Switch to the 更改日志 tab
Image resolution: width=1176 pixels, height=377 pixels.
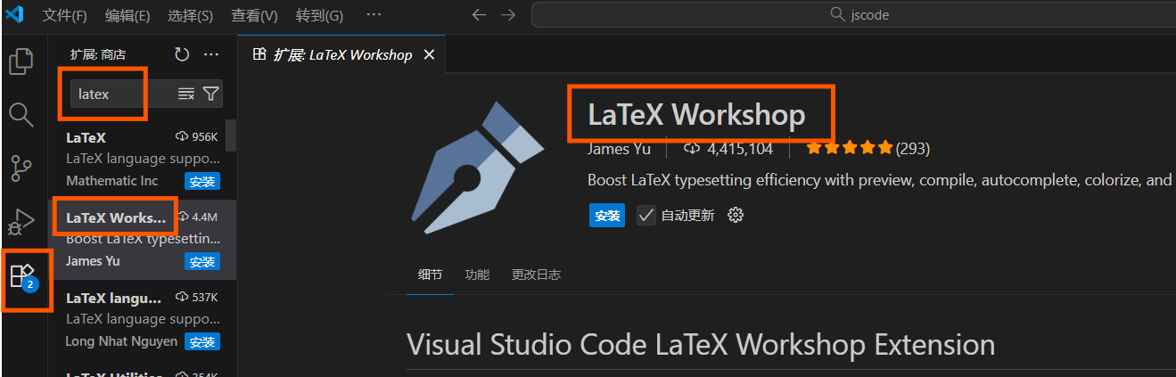click(x=536, y=275)
